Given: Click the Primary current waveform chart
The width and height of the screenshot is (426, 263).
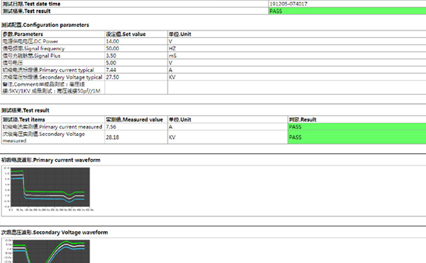Looking at the screenshot, I should tap(48, 189).
